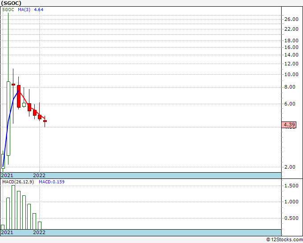
Task: Click the last MACD histogram bar at 2022
Action: [40, 226]
